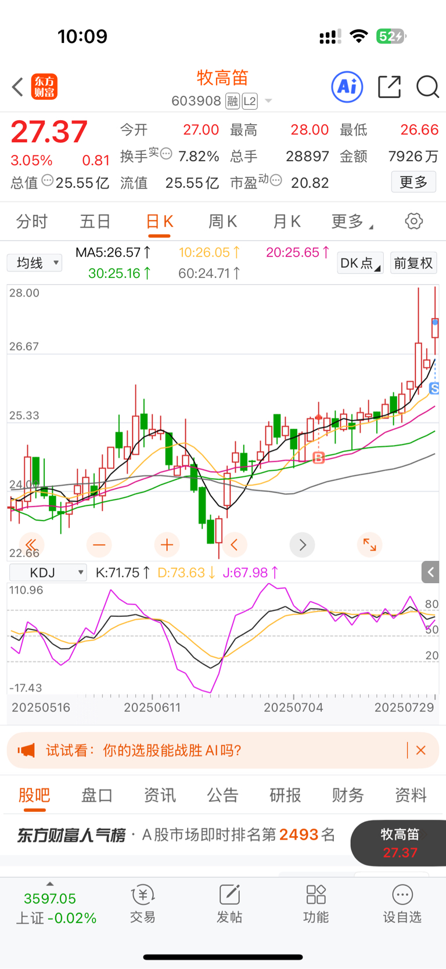Zoom out chart with minus icon
Image resolution: width=446 pixels, height=969 pixels.
pyautogui.click(x=99, y=545)
